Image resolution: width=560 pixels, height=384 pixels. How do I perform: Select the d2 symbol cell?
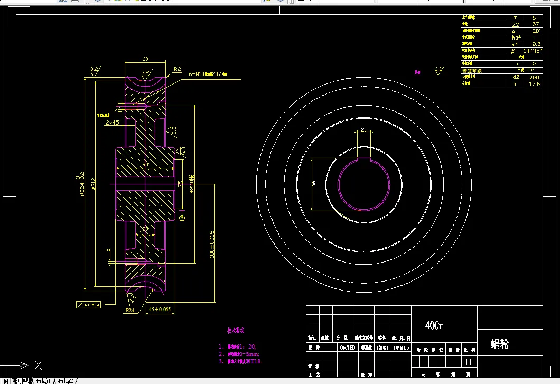515,77
